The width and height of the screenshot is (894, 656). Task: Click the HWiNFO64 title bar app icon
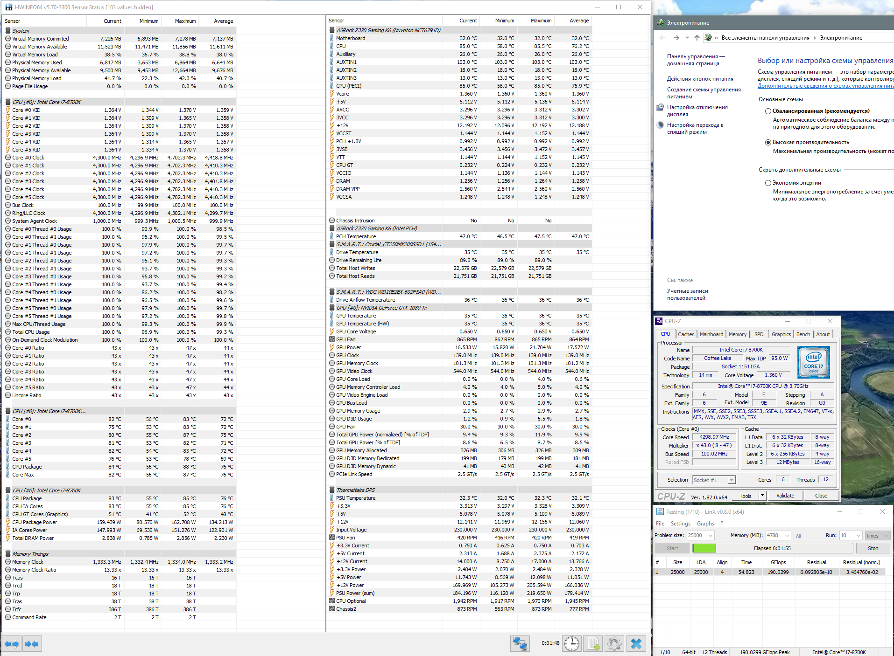(x=8, y=7)
